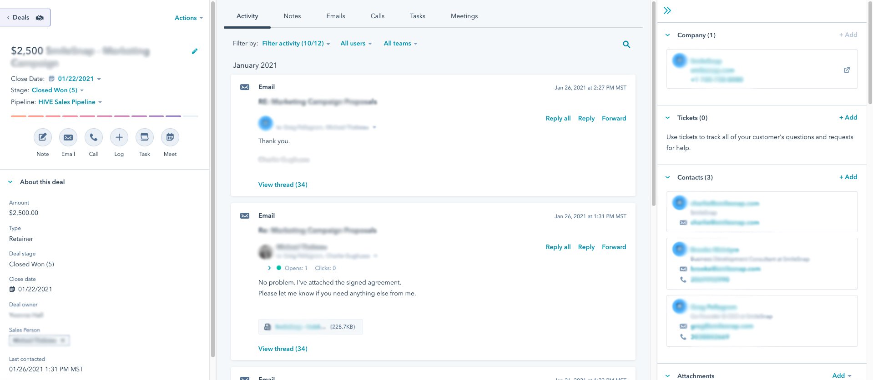Switch to the Notes tab
The height and width of the screenshot is (380, 873).
[292, 16]
